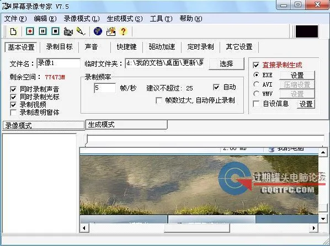The height and width of the screenshot is (246, 330).
Task: Switch to the 定时录制 tab
Action: pyautogui.click(x=200, y=47)
